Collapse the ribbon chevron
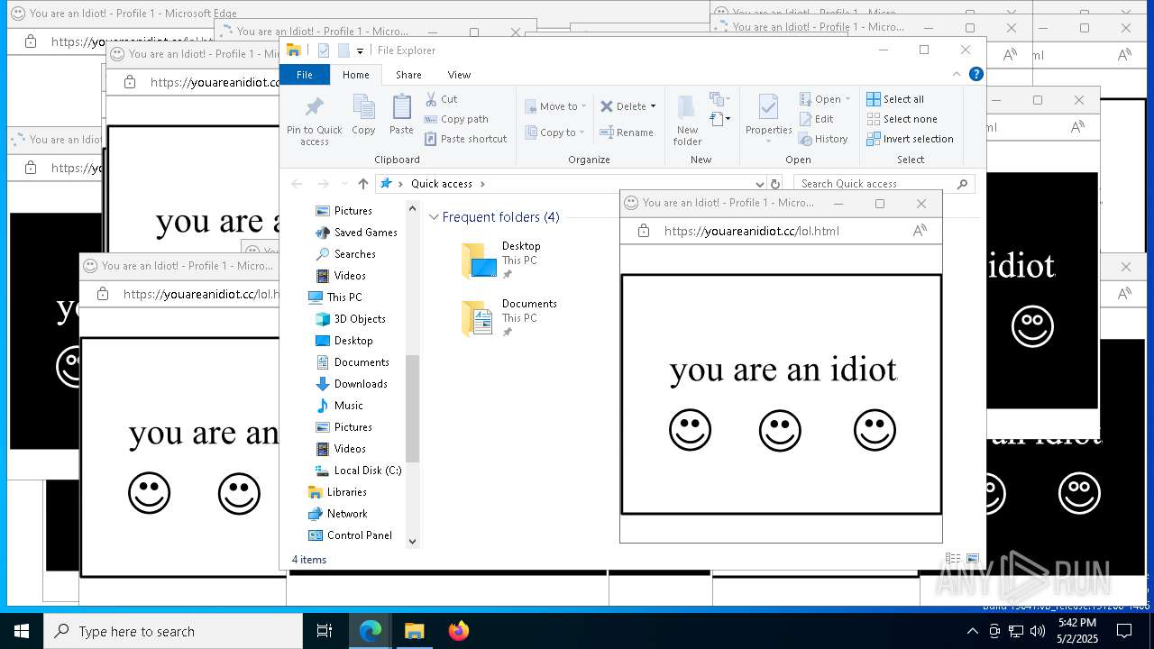The image size is (1154, 649). point(957,75)
